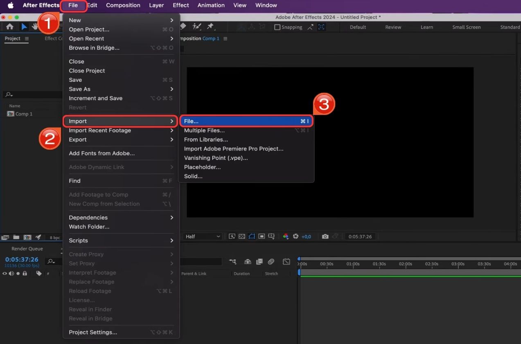Screen dimensions: 521x344
Task: Toggle the video eye column header
Action: tap(5, 273)
